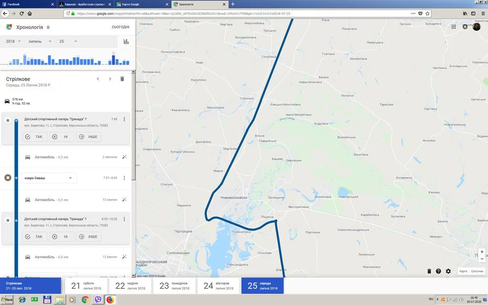Open the day 25 dropdown

(68, 41)
